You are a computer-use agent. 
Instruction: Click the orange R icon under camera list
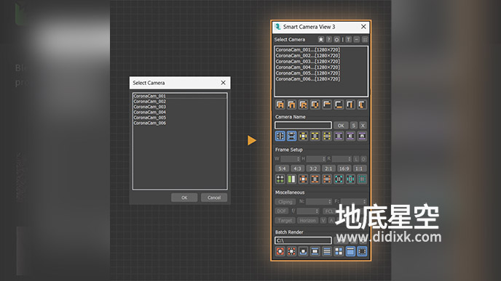pyautogui.click(x=303, y=105)
